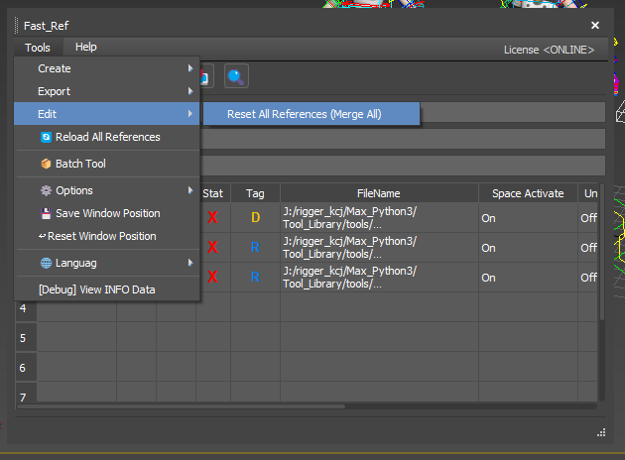Open [Debug] View INFO Data
625x460 pixels.
[x=96, y=289]
